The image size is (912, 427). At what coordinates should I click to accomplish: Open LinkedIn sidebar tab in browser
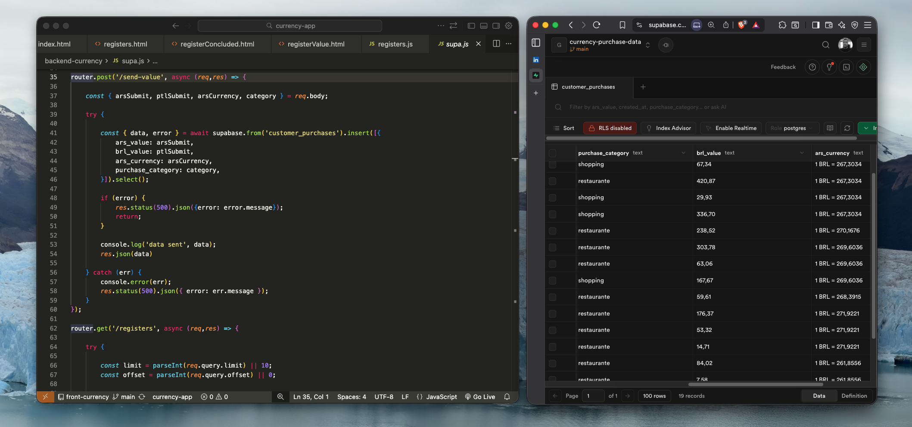click(x=536, y=60)
